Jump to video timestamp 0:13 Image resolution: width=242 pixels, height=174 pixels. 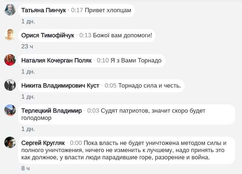(x=85, y=36)
